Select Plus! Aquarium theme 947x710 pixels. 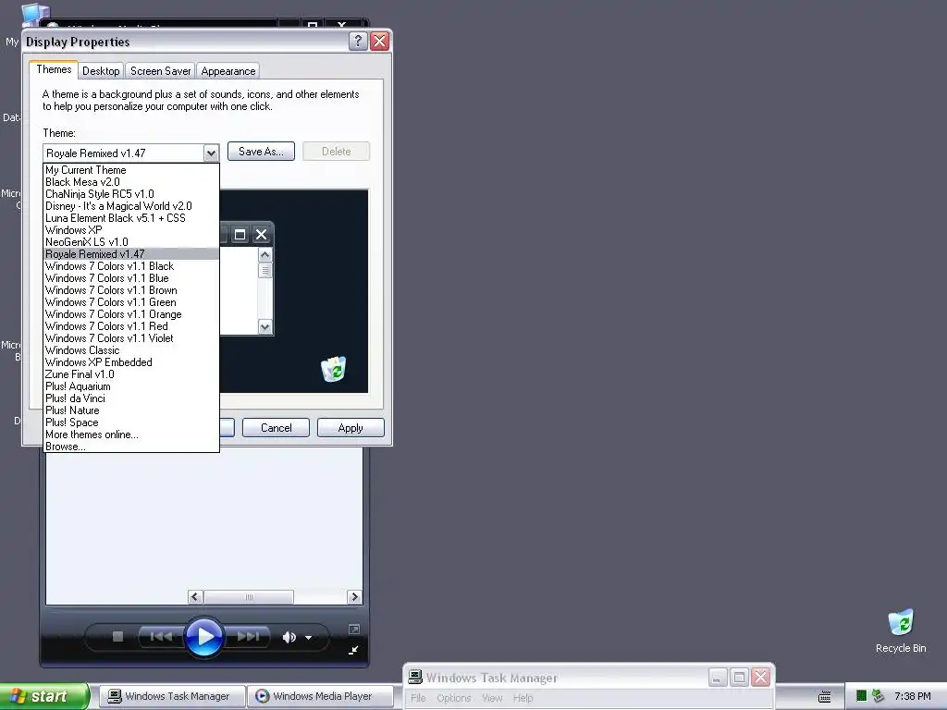pyautogui.click(x=131, y=386)
